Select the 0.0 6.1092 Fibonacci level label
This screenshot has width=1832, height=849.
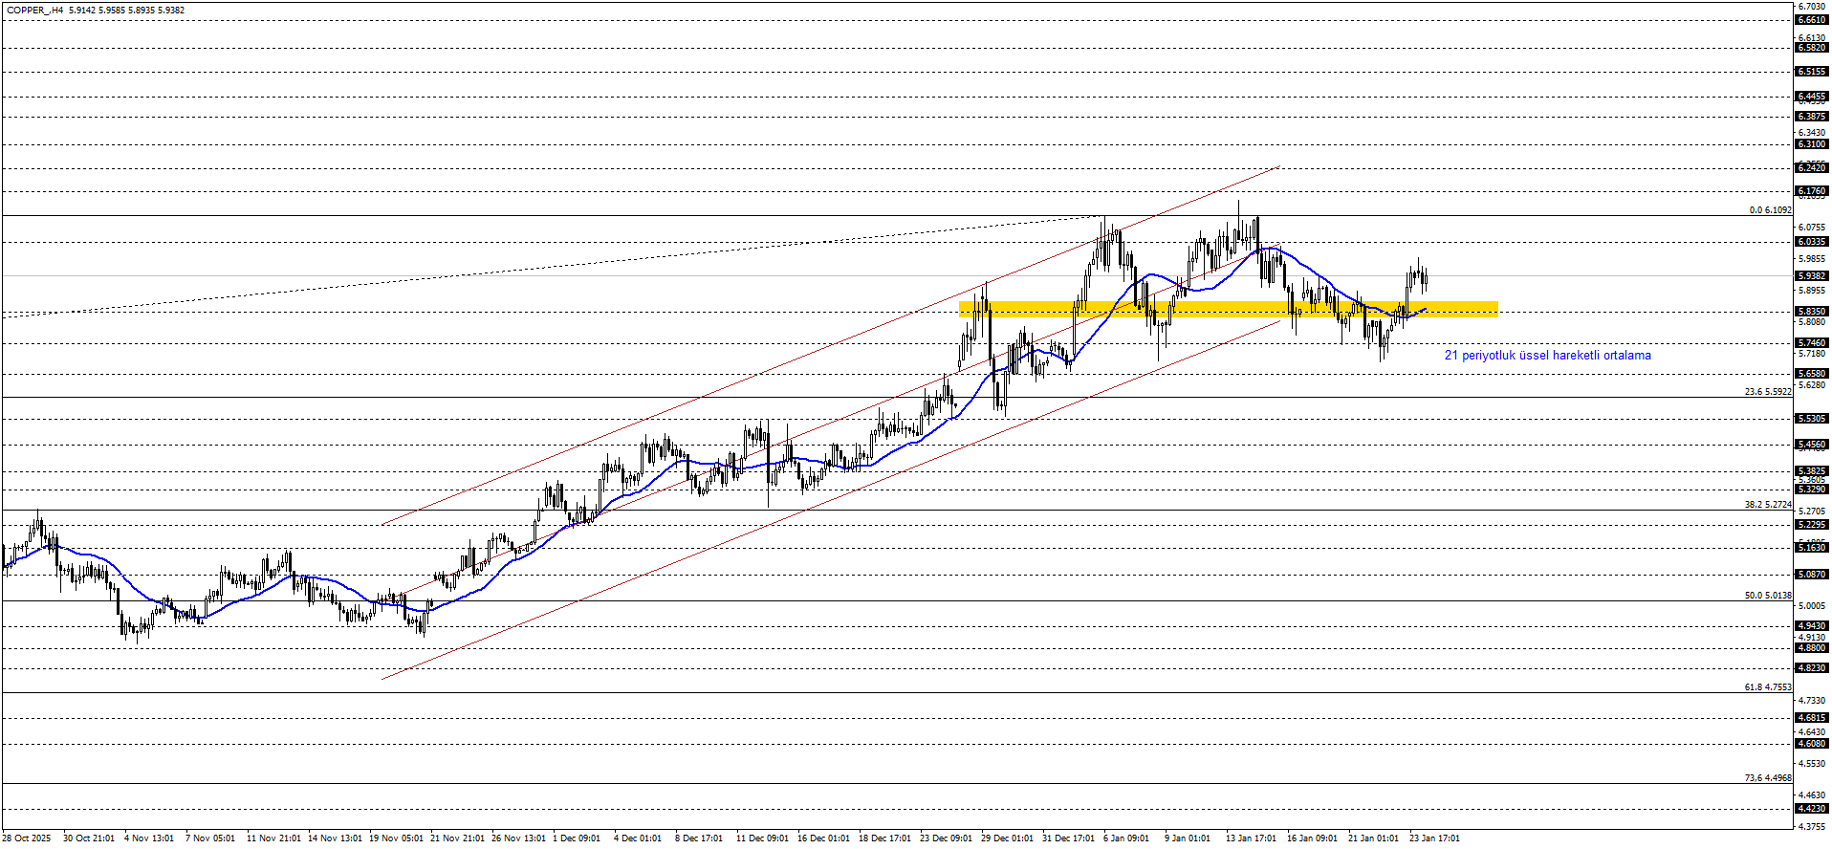pos(1770,210)
